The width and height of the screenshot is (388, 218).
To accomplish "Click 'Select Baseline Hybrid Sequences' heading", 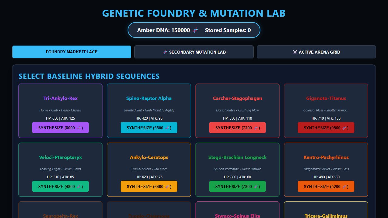I will coord(89,76).
